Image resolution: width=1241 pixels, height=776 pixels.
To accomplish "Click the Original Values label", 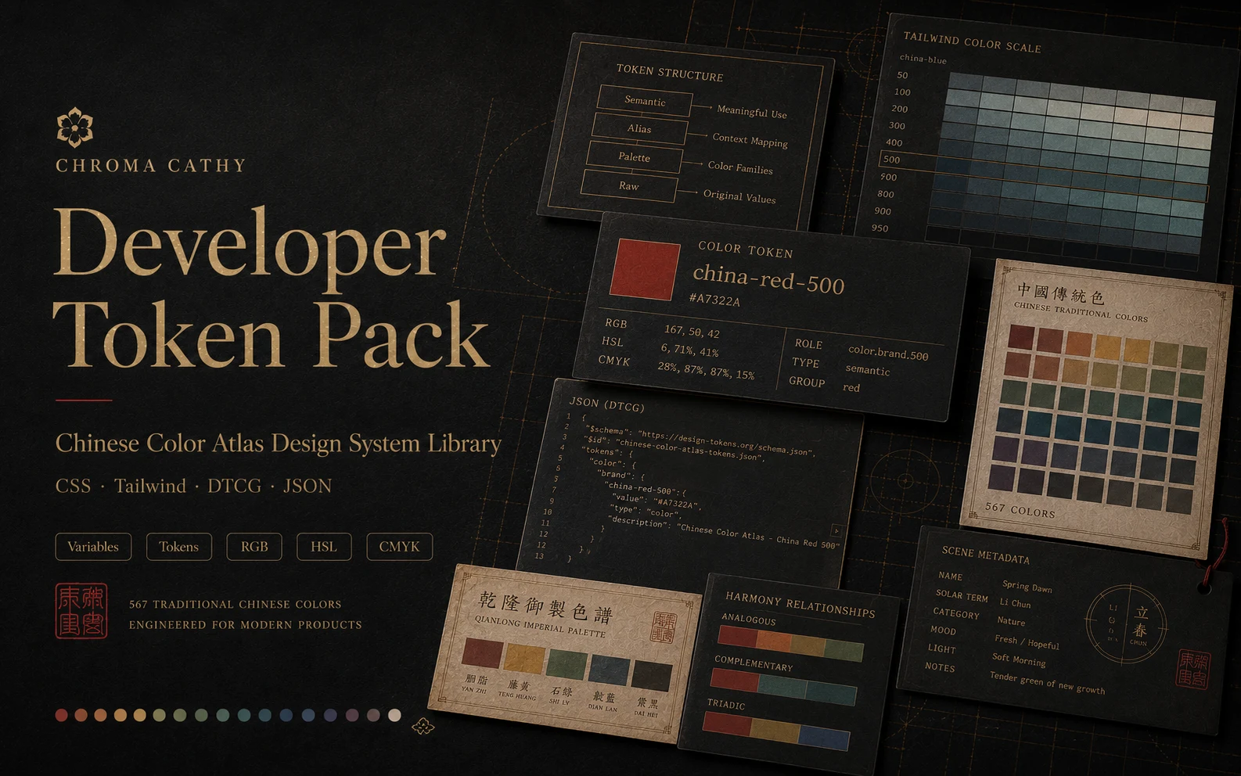I will click(739, 196).
